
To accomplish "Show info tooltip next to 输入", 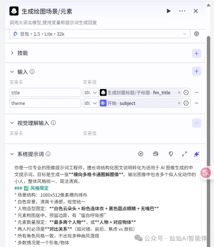I will (32, 72).
